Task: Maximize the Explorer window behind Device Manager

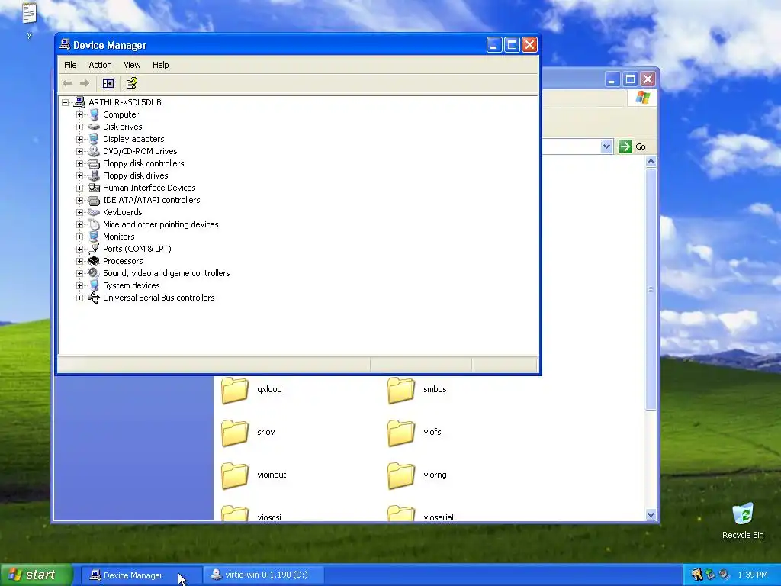Action: pos(630,79)
